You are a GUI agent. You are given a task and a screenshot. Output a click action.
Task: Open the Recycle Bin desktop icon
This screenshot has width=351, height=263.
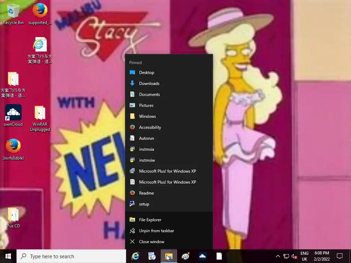click(x=13, y=14)
